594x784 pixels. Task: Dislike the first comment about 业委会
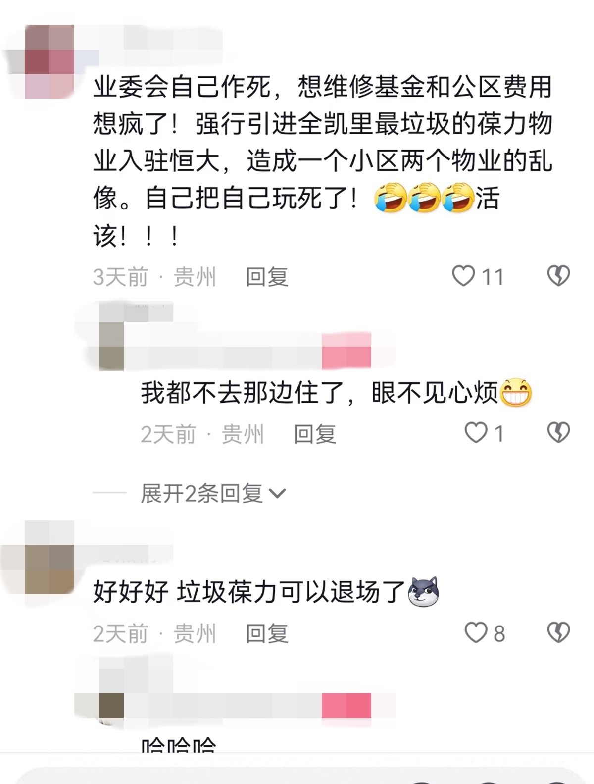click(559, 276)
